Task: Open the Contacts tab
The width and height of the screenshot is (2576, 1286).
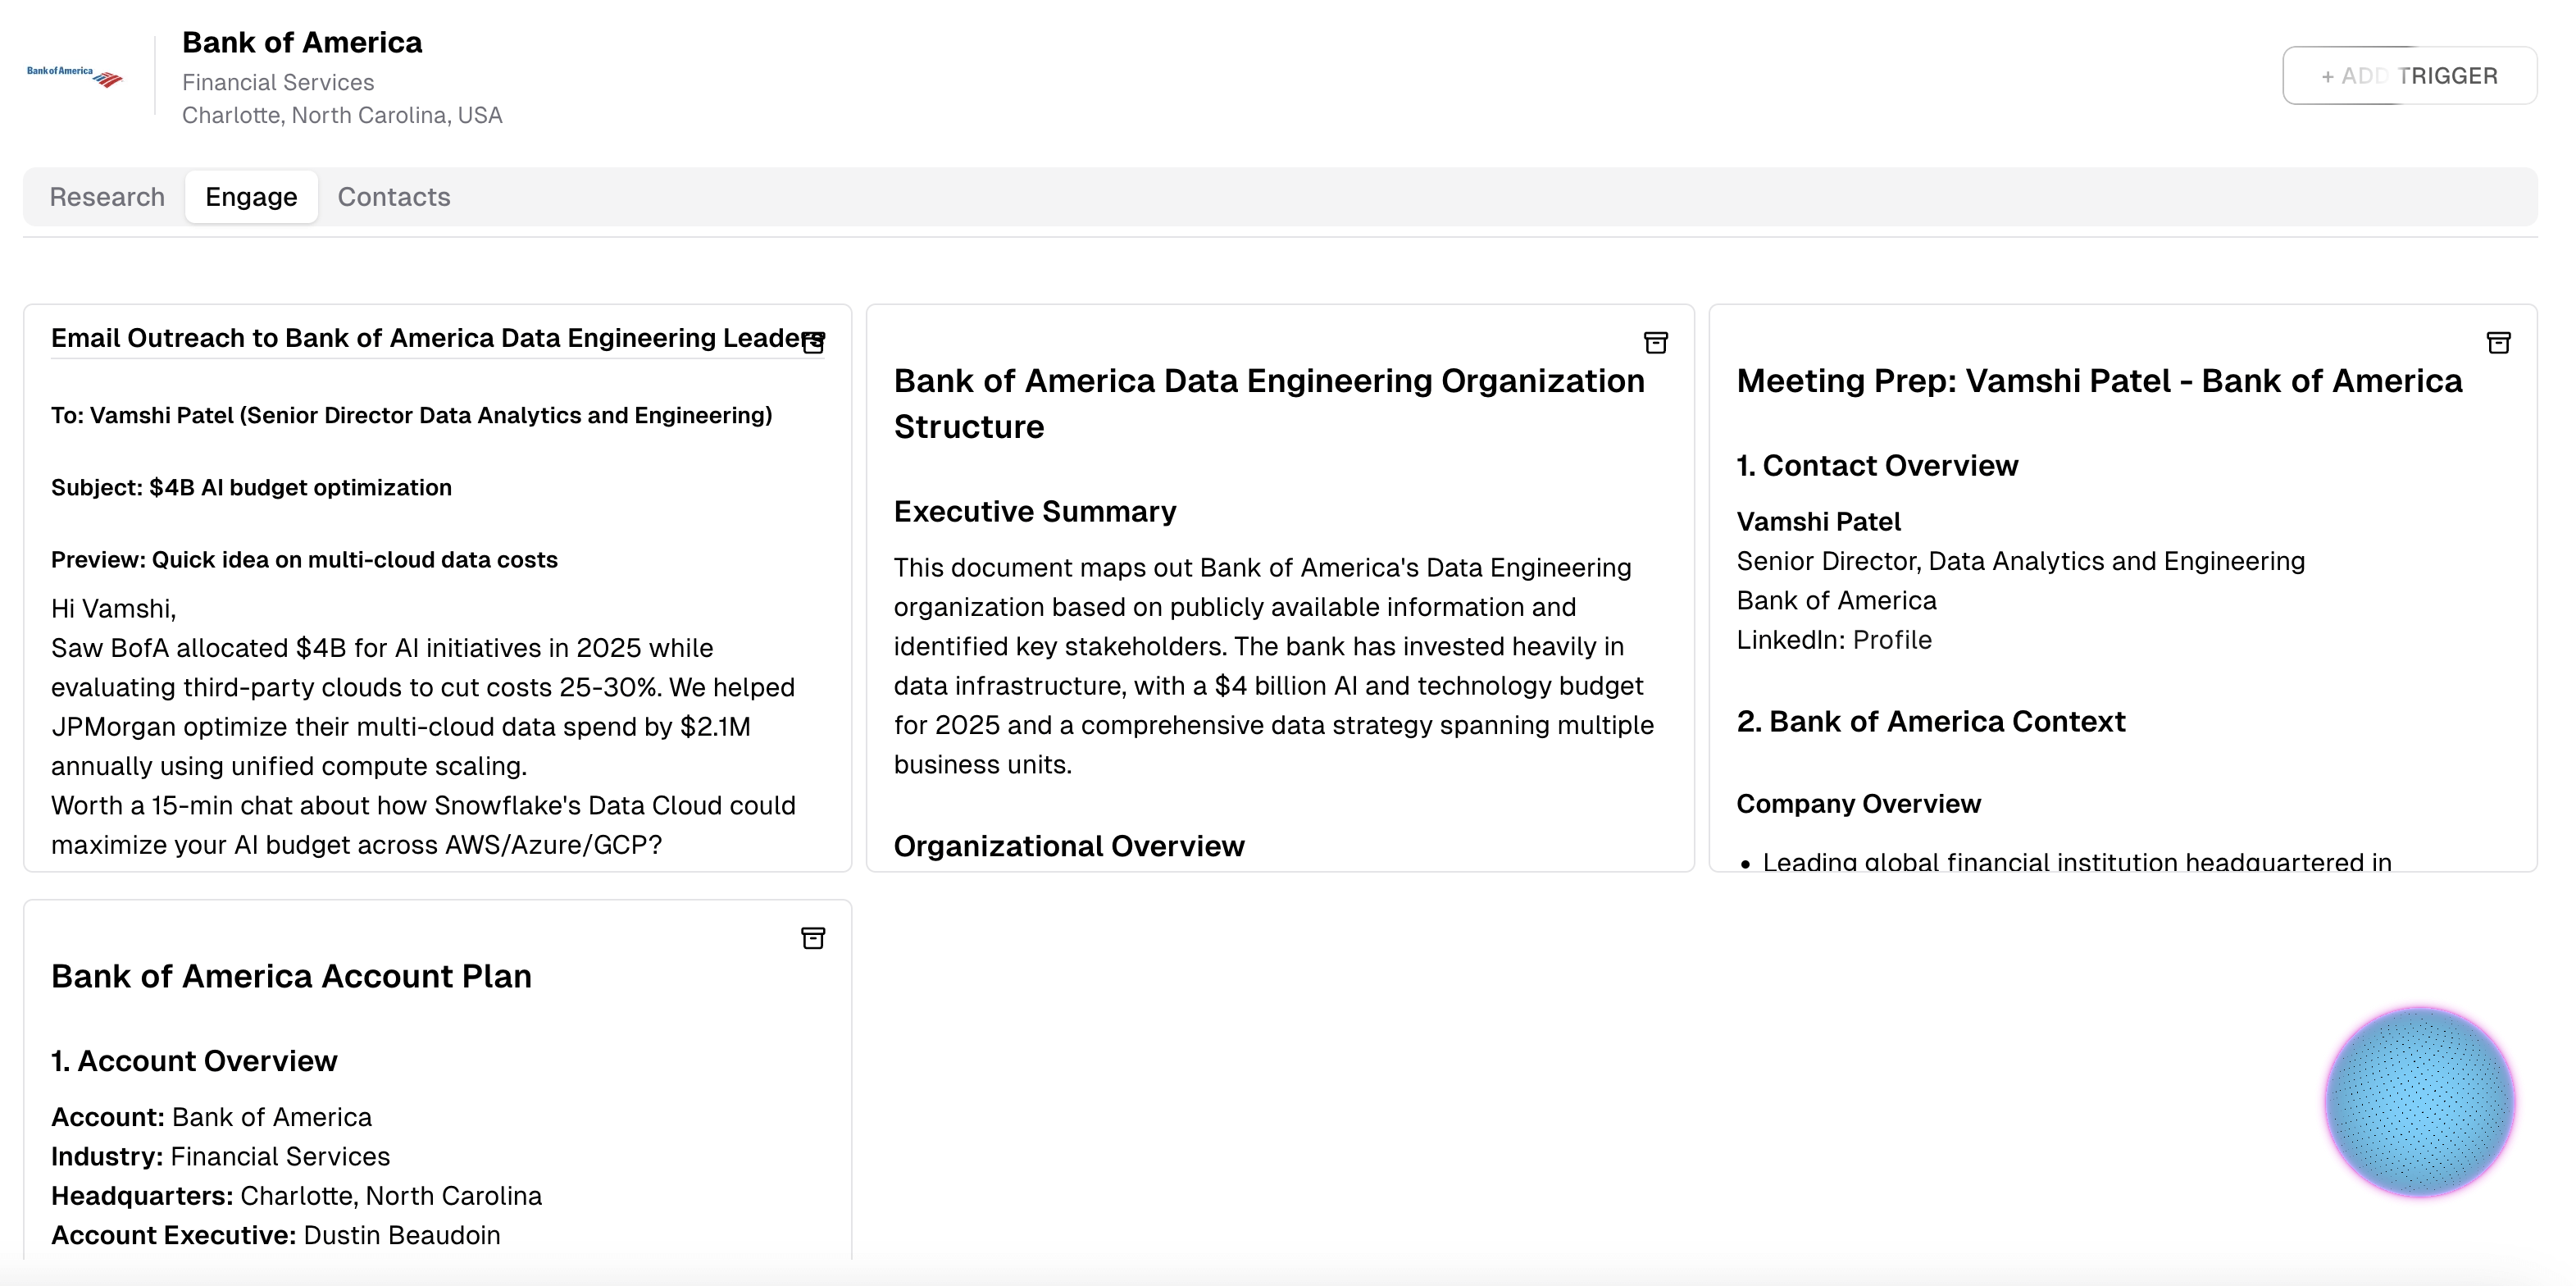Action: (x=394, y=197)
